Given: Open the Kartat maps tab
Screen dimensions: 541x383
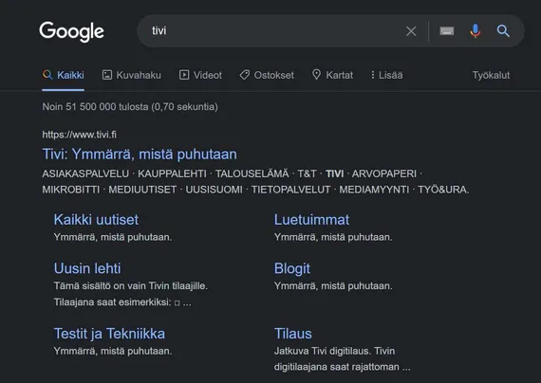Looking at the screenshot, I should tap(332, 75).
